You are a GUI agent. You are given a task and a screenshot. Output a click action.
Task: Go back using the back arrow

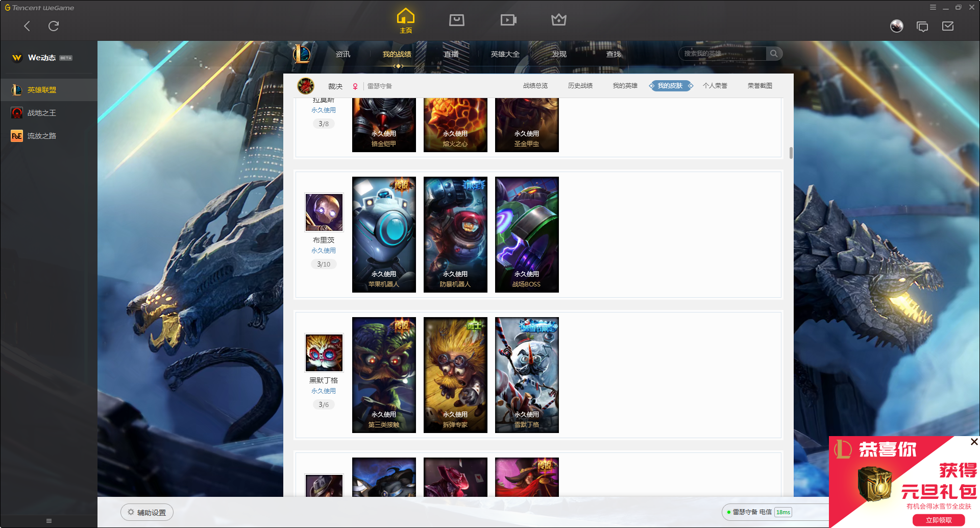tap(27, 26)
